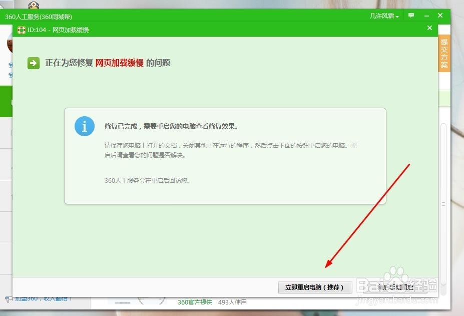
Task: Close the ID:104 网页加载缓慢 repair dialog
Action: pos(429,28)
